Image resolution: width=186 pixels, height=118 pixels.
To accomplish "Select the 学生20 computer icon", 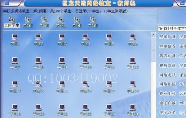I will tap(38, 107).
